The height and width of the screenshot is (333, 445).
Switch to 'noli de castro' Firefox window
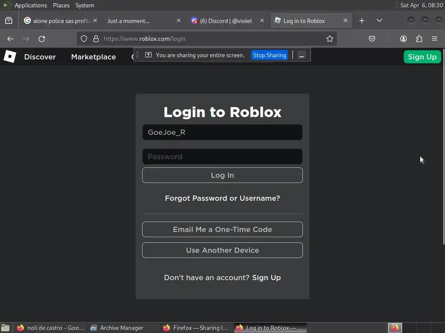click(51, 328)
